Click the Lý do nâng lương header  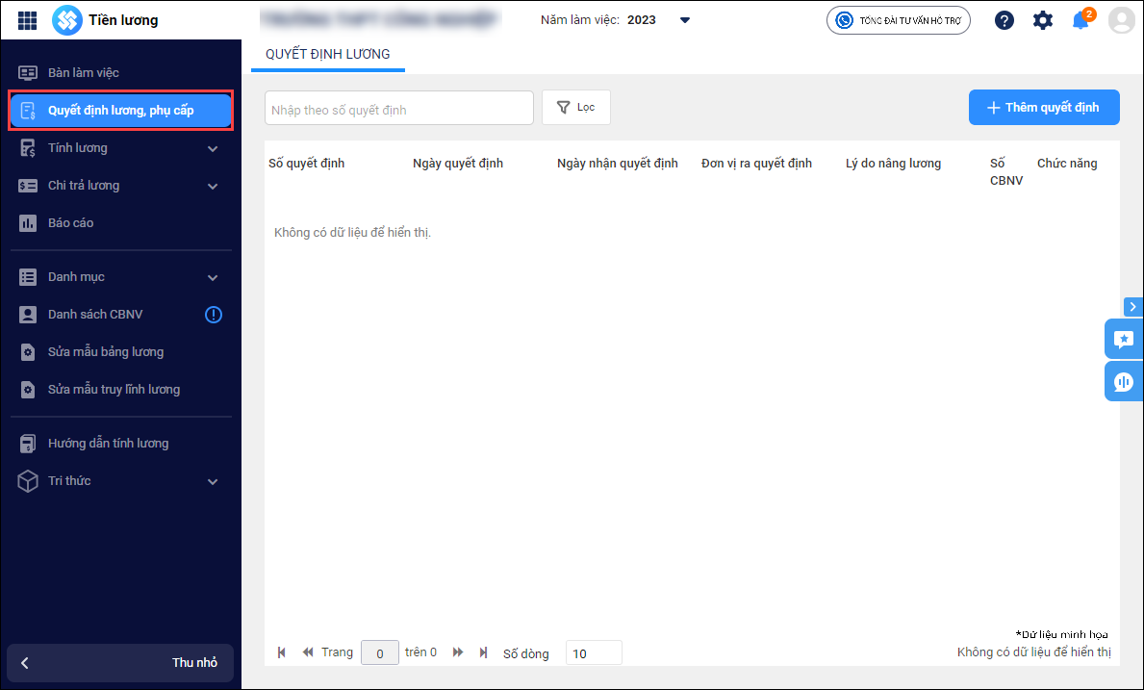point(894,164)
